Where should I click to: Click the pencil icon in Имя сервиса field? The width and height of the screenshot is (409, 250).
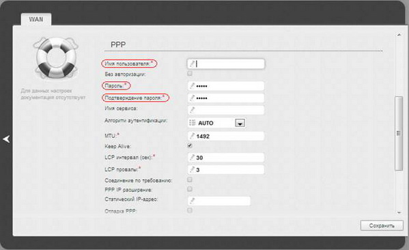coord(193,109)
